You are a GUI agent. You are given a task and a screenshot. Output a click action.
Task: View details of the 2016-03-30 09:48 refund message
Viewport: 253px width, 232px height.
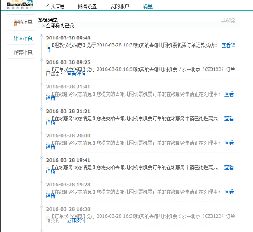pyautogui.click(x=228, y=45)
